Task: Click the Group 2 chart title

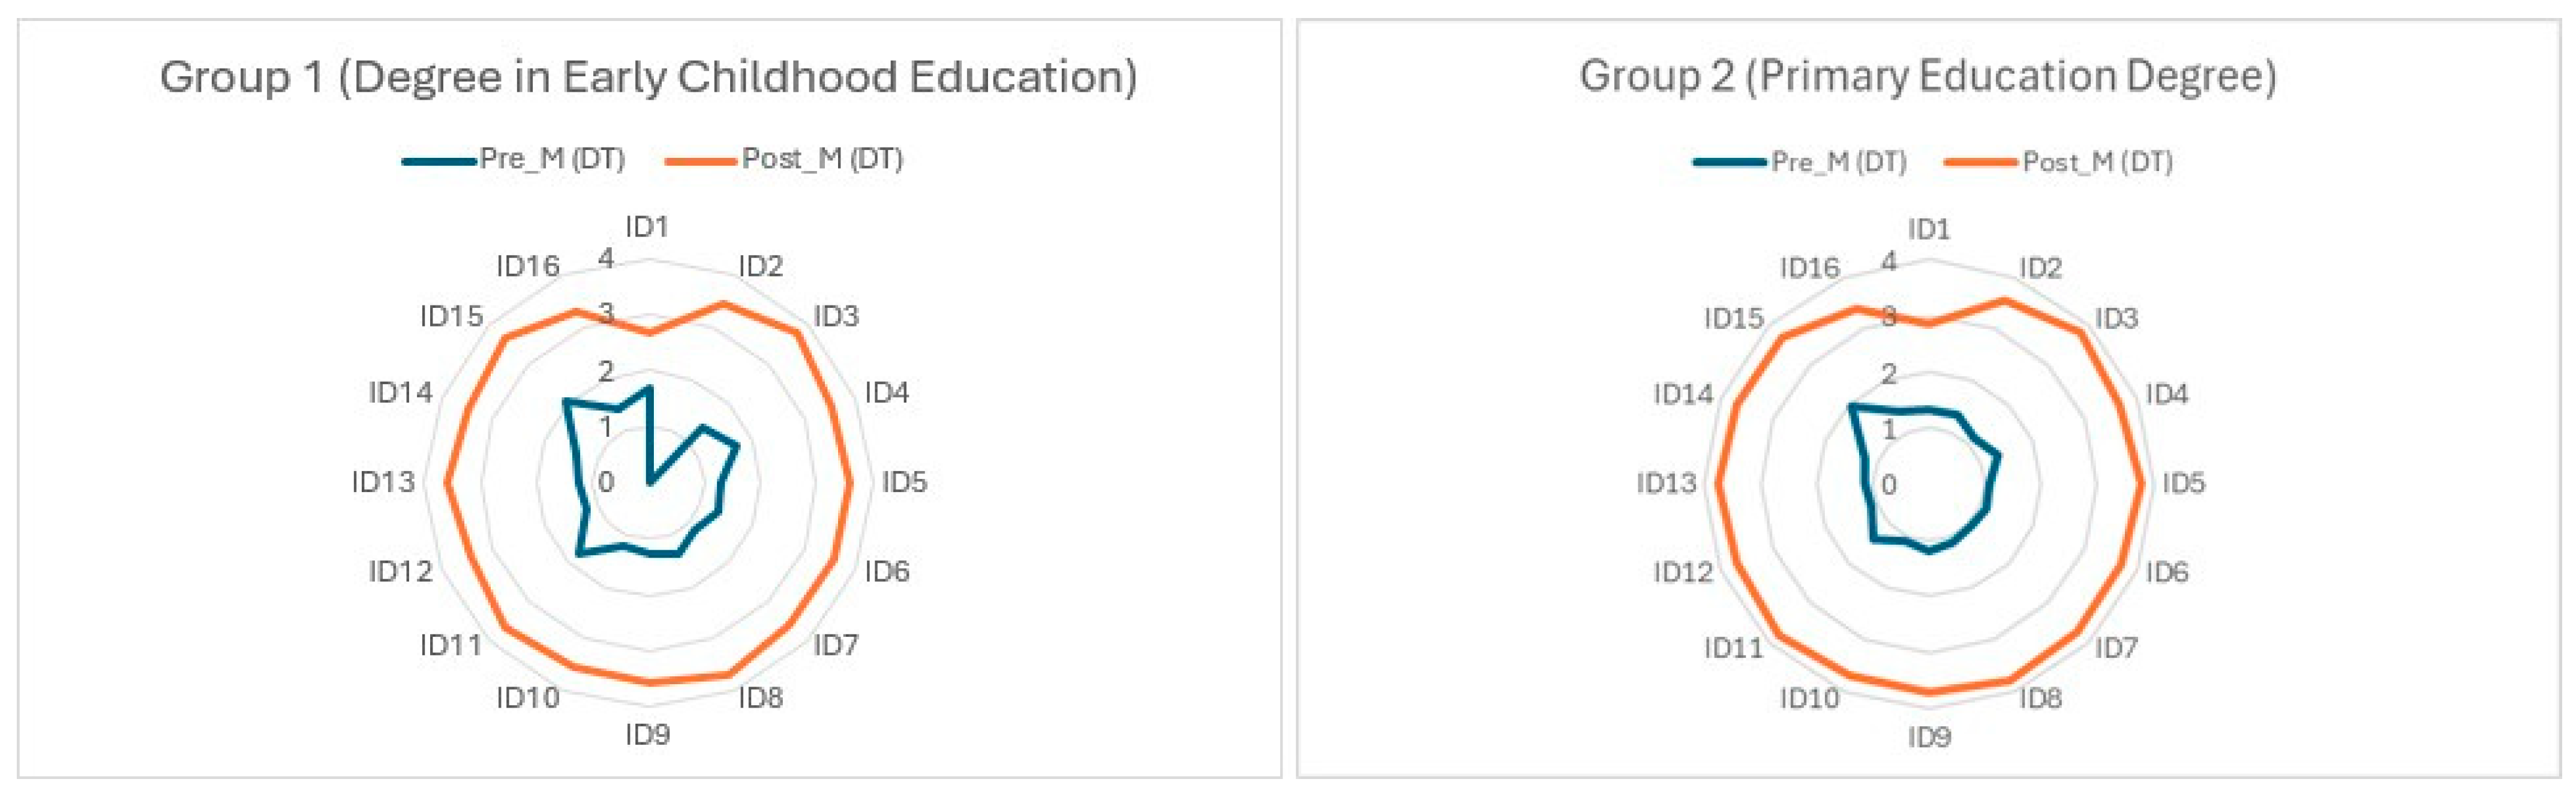Action: click(1927, 77)
